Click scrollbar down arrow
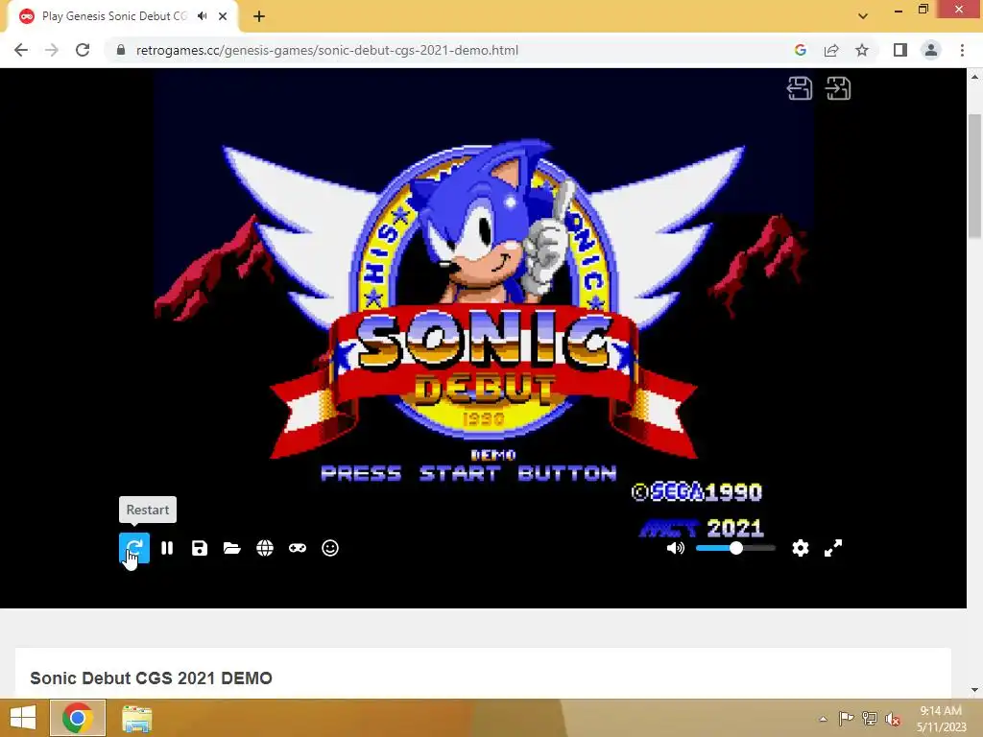 974,689
